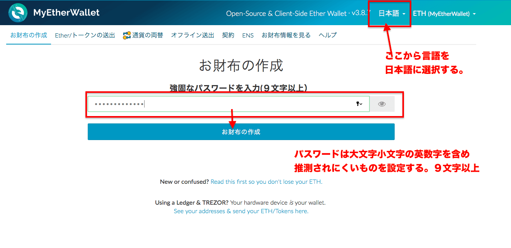Click the 強固なパスワードを入力 label
511x248 pixels.
(x=238, y=88)
